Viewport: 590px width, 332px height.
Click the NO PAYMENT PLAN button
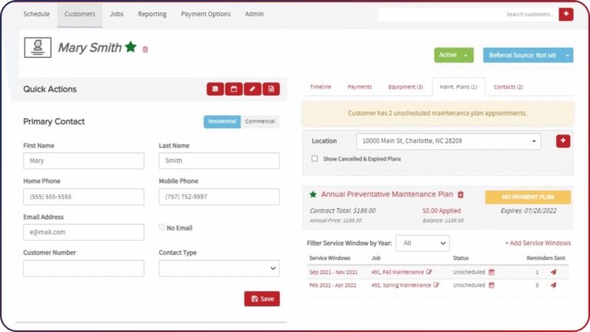coord(528,198)
